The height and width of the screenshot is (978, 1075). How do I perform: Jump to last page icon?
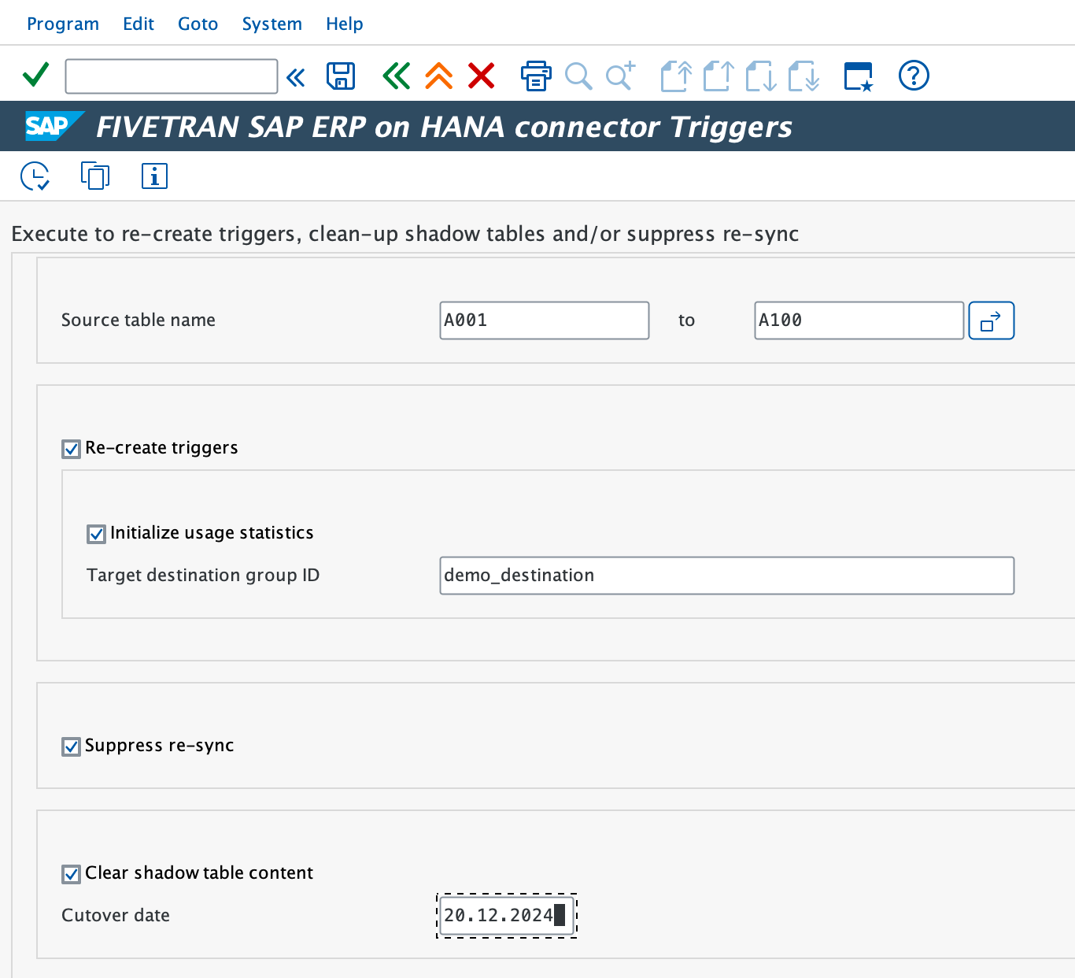point(803,76)
